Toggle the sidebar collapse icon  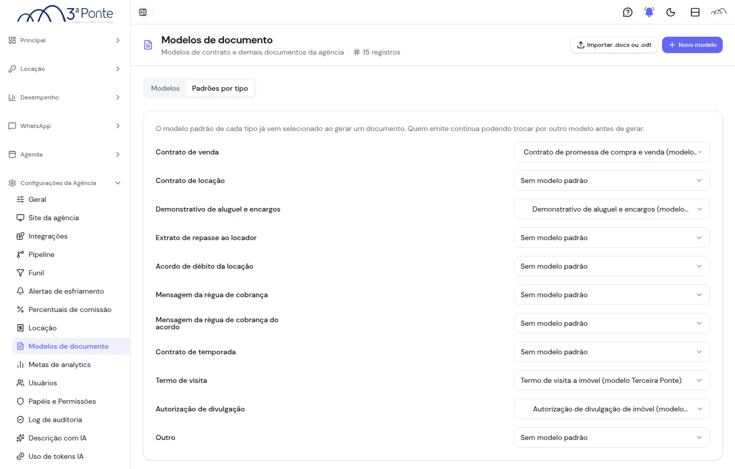pos(143,12)
